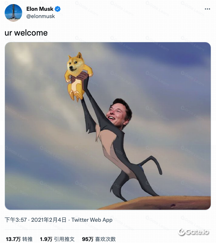Open the @elonmusk handle link
This screenshot has height=243, width=216.
[x=41, y=16]
